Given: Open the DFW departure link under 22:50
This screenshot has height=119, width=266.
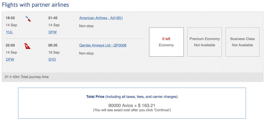Looking at the screenshot, I should tap(10, 59).
